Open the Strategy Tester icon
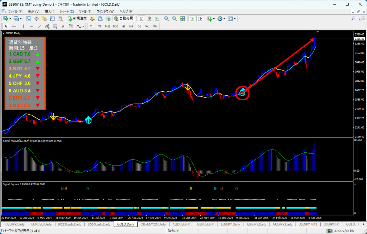The width and height of the screenshot is (367, 234). tap(60, 19)
